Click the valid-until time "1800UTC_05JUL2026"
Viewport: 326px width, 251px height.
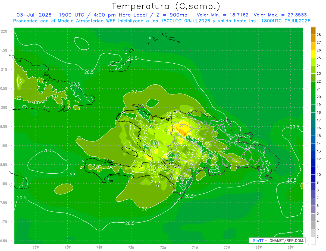click(286, 21)
